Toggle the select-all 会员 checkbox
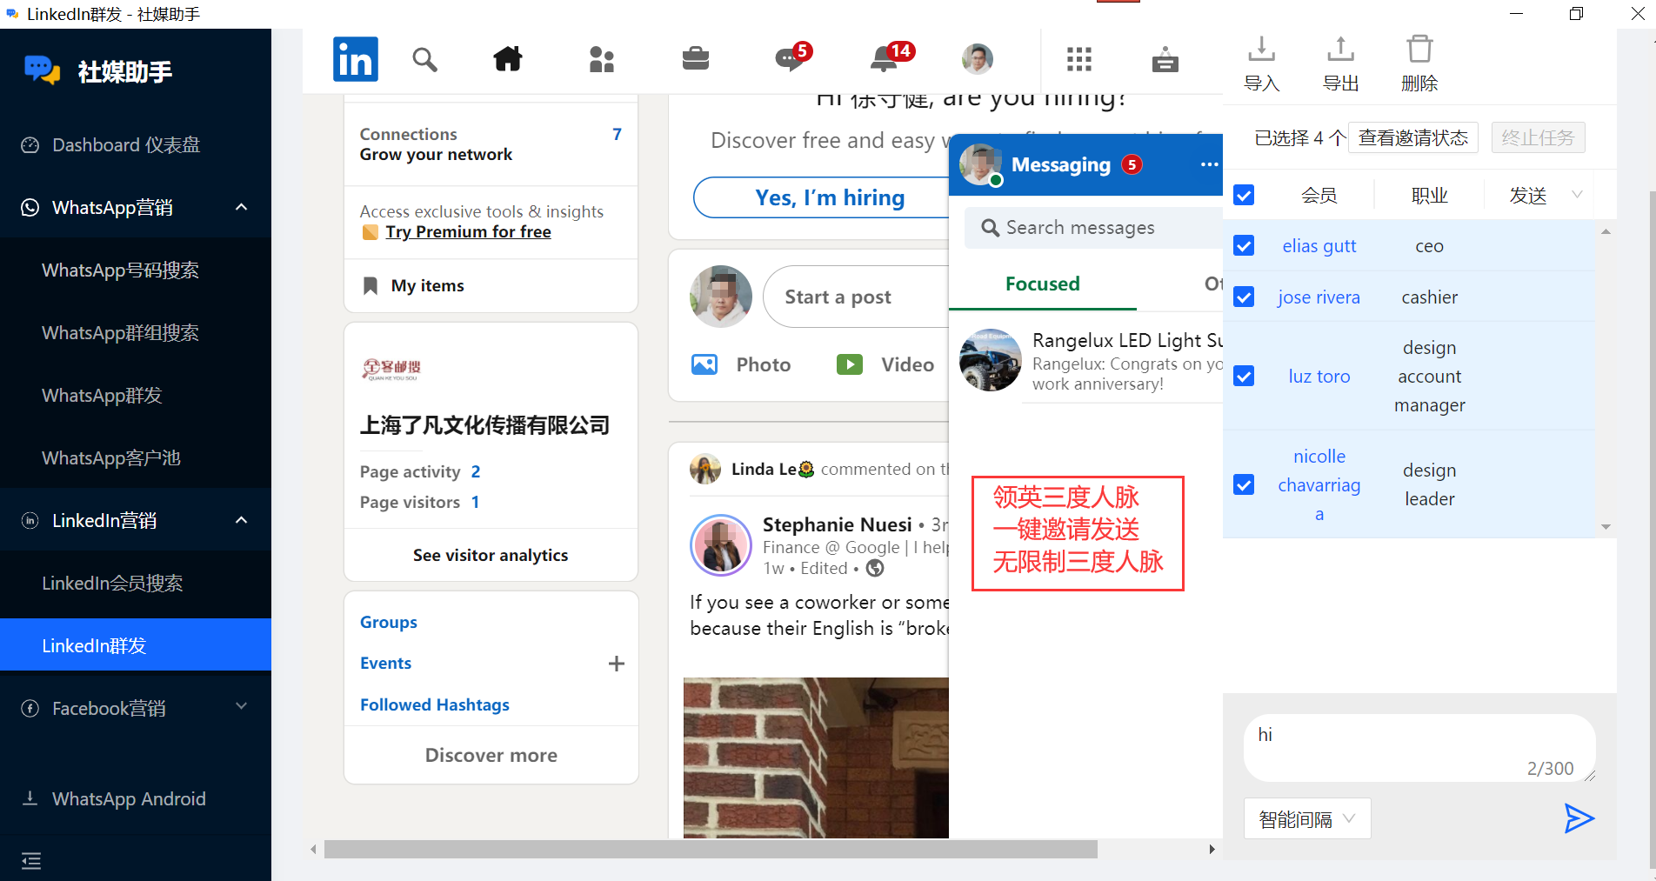Image resolution: width=1656 pixels, height=881 pixels. (x=1244, y=195)
